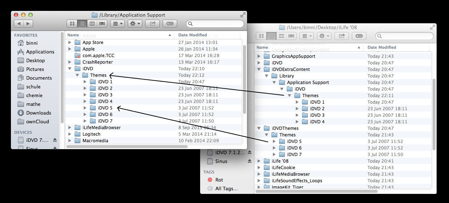This screenshot has height=203, width=449.
Task: Focus search field in iLife '08 window
Action: [404, 36]
